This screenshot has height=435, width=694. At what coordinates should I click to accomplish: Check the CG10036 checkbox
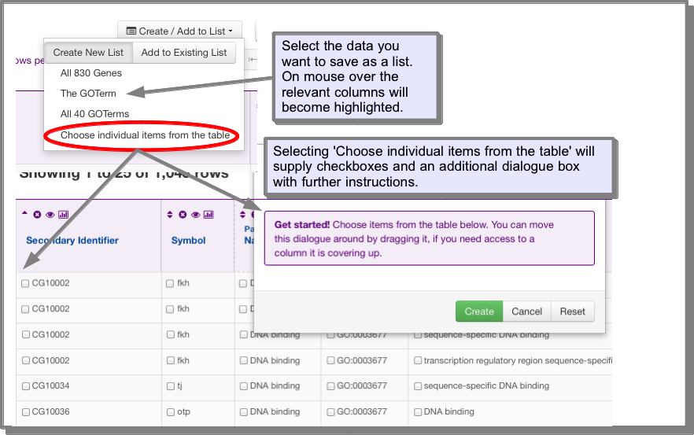point(26,412)
